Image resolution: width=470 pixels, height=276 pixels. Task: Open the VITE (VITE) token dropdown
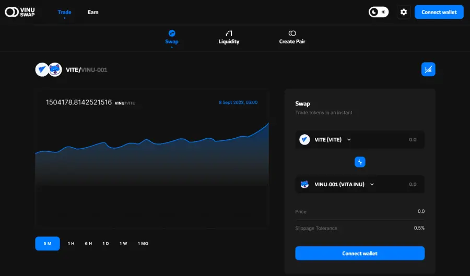tap(333, 139)
